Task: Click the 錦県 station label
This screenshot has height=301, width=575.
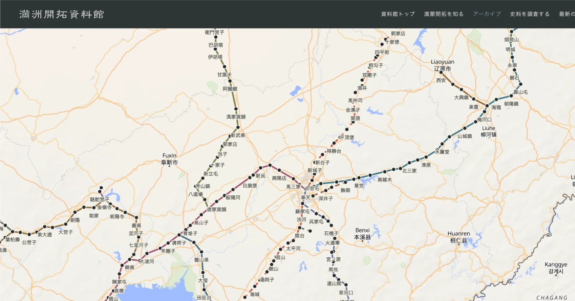Action: [x=130, y=267]
